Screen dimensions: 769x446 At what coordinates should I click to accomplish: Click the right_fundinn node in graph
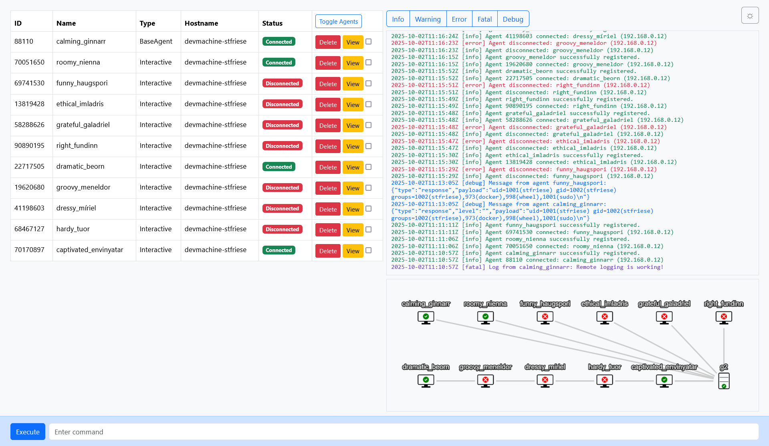pyautogui.click(x=724, y=317)
